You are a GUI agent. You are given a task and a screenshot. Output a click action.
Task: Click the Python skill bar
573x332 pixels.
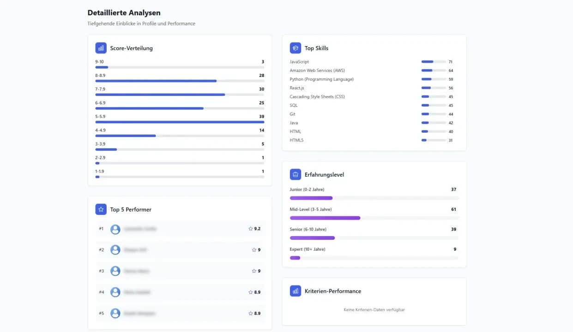click(434, 79)
